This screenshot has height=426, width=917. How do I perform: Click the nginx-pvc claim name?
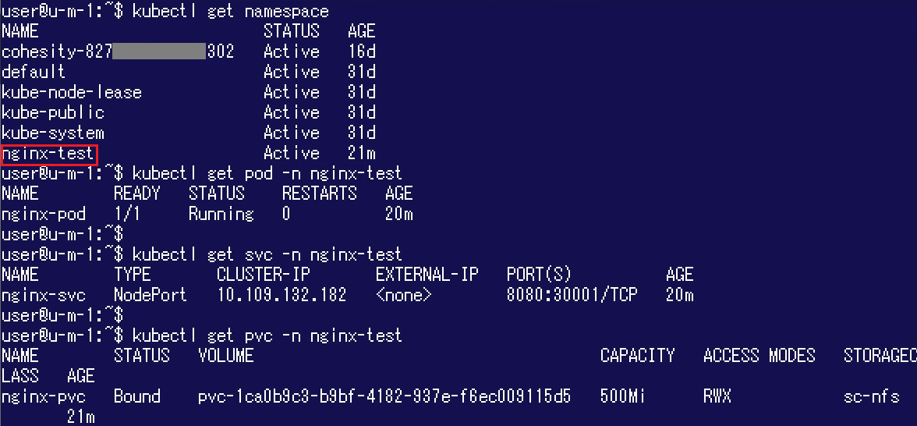click(x=44, y=397)
